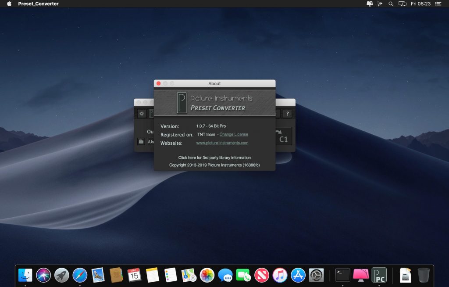Click here for 3rd party library information

(x=214, y=158)
